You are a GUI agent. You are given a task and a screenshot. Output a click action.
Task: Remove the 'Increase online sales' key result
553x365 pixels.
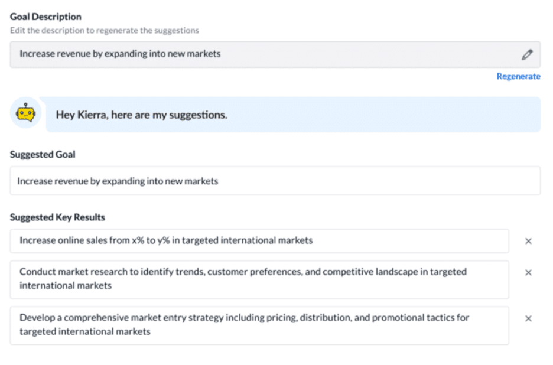click(x=528, y=241)
